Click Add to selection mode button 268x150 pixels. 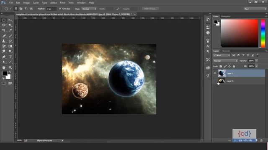21,9
